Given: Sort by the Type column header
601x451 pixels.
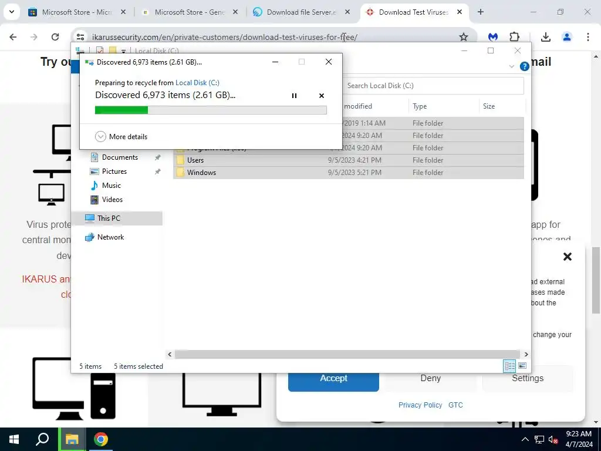Looking at the screenshot, I should pos(444,106).
